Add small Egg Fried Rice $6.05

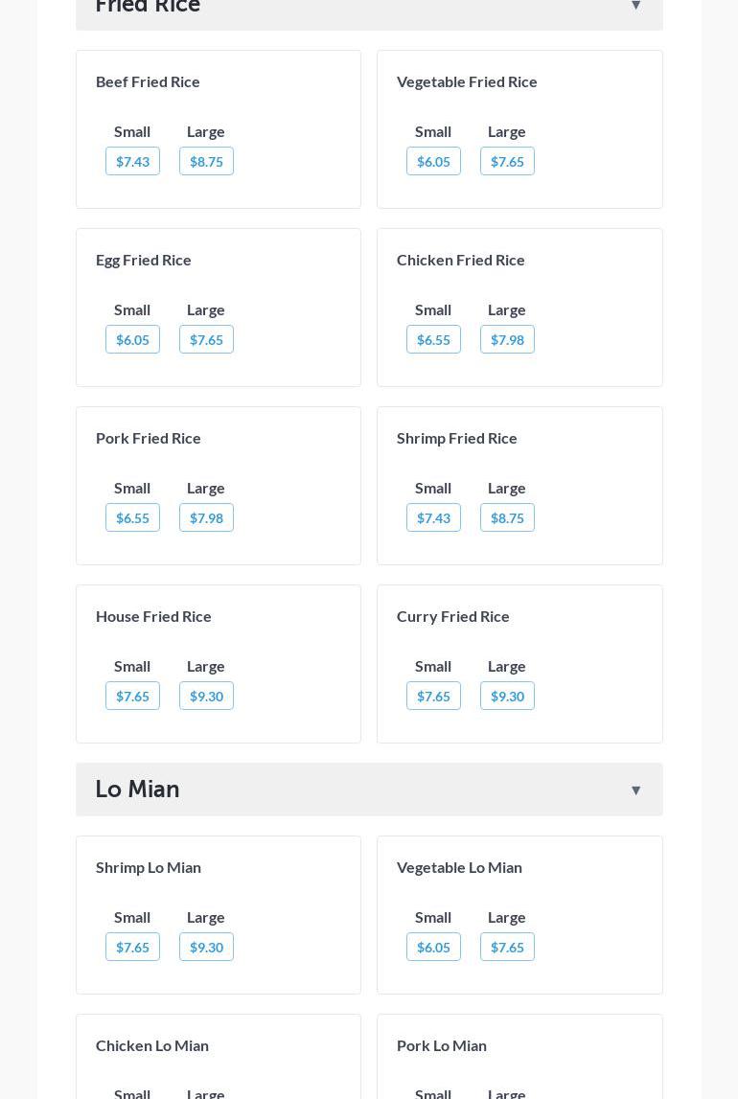[132, 339]
